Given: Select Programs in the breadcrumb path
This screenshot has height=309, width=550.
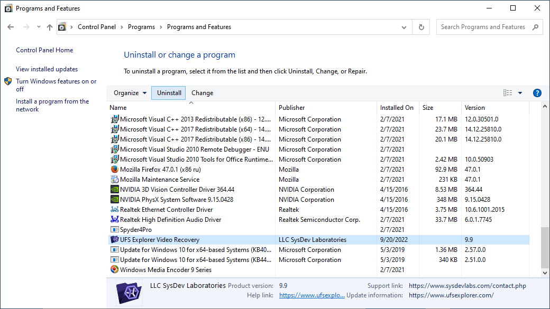Looking at the screenshot, I should 141,27.
